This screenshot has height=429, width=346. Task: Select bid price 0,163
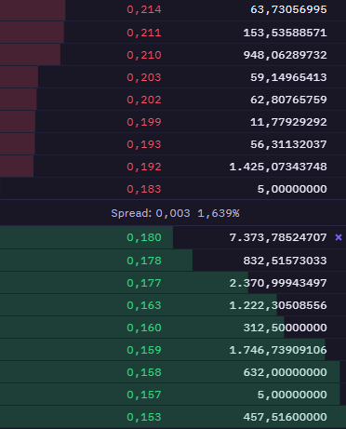(144, 305)
